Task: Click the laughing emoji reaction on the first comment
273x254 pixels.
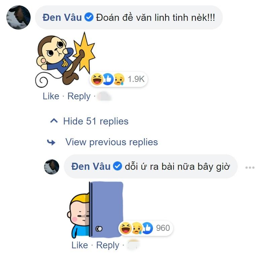Action: (96, 79)
